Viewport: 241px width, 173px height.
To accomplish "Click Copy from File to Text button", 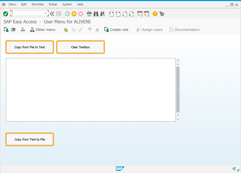I will point(30,47).
